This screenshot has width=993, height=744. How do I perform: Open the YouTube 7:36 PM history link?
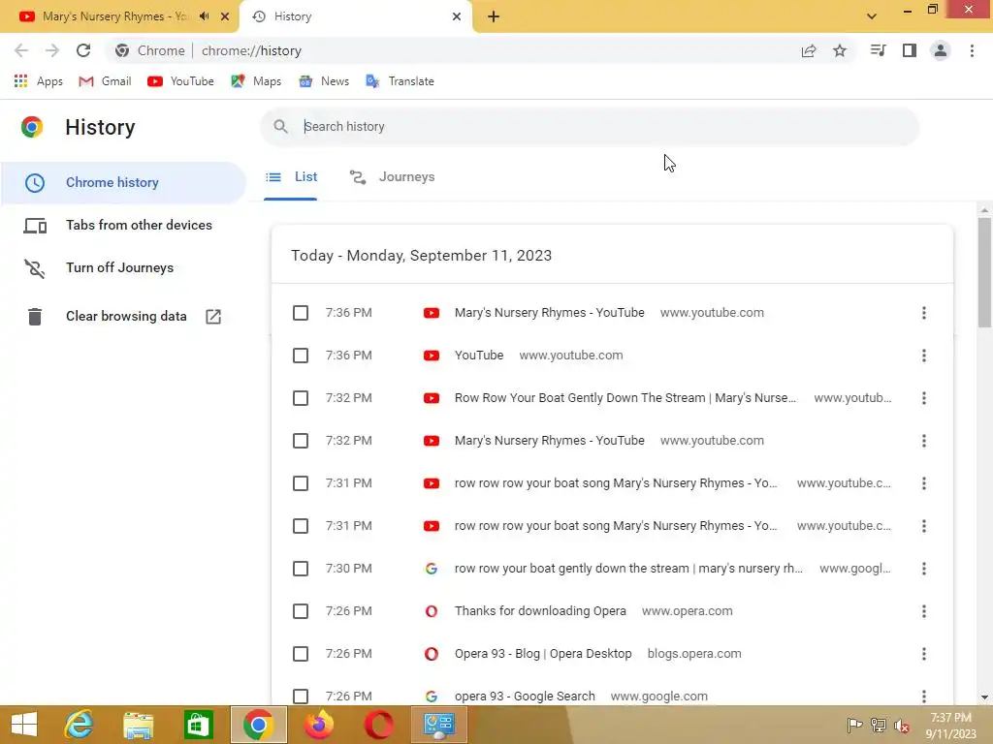[x=479, y=356]
